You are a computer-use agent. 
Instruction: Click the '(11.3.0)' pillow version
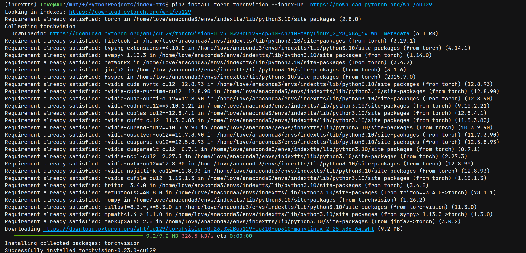[x=464, y=207]
